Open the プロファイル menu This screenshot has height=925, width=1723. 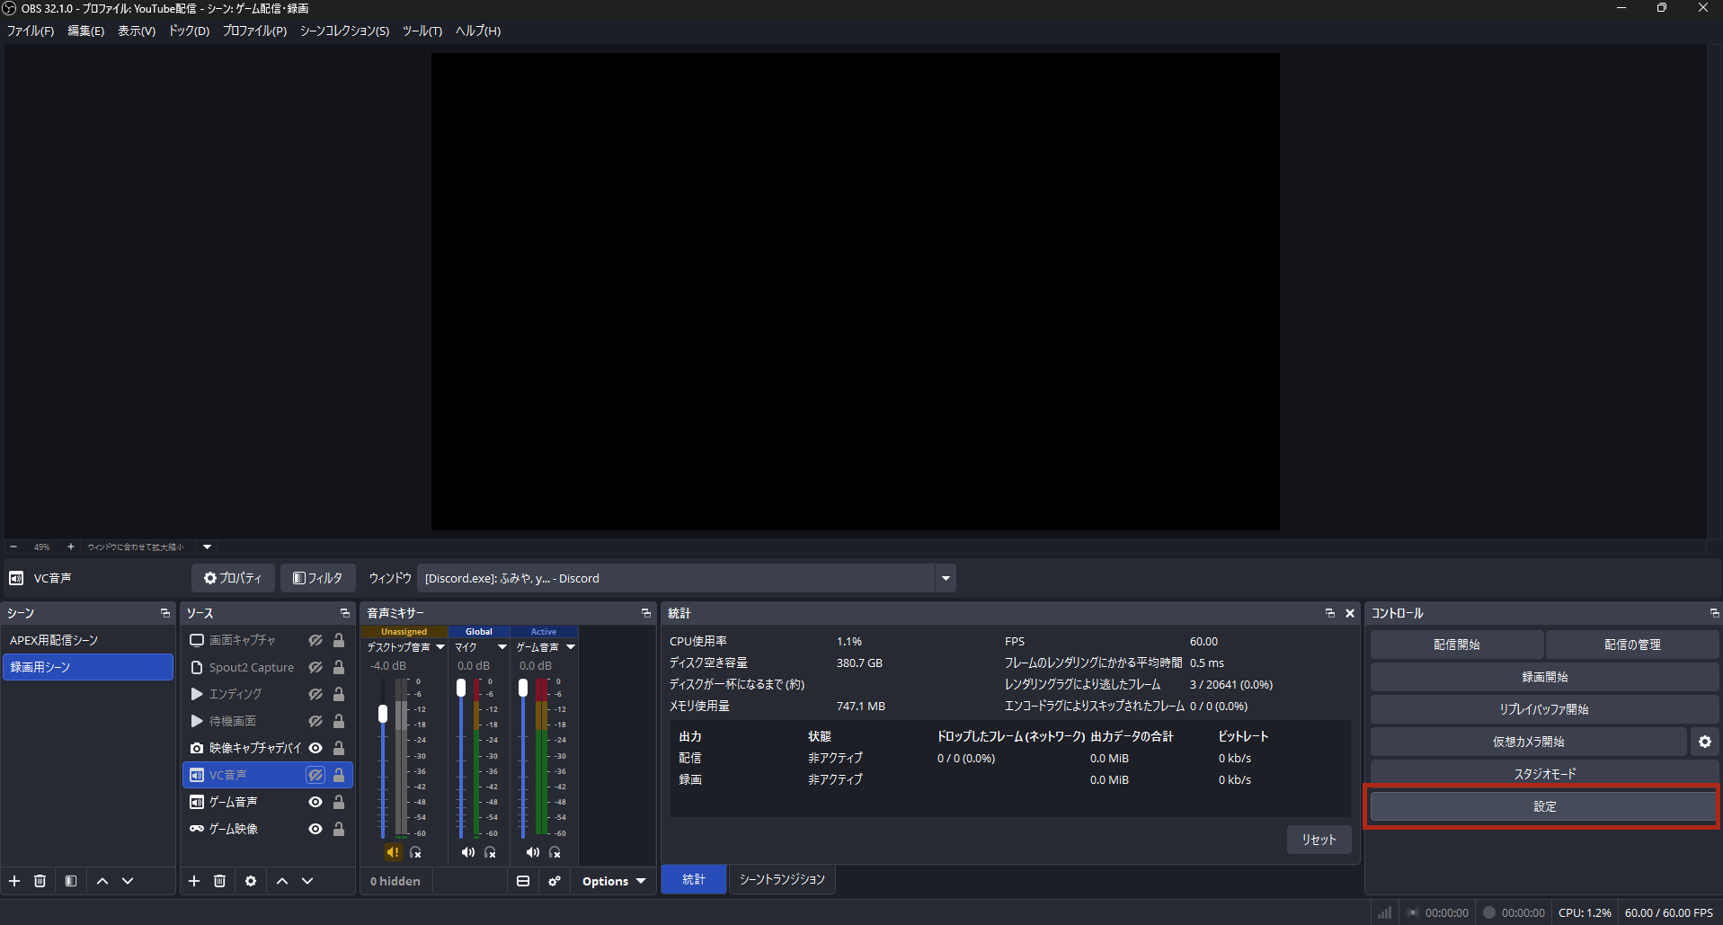point(254,31)
